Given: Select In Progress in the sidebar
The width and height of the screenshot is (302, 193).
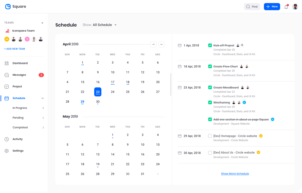Looking at the screenshot, I should coord(20,108).
